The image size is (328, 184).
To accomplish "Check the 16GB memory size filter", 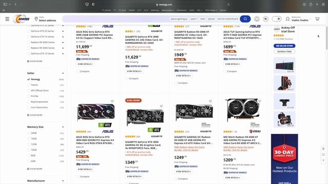I will point(29,139).
